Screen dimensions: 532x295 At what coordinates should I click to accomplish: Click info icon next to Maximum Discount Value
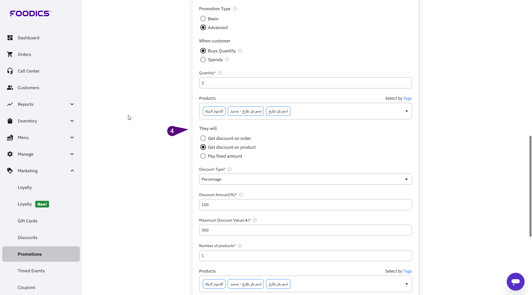point(255,220)
